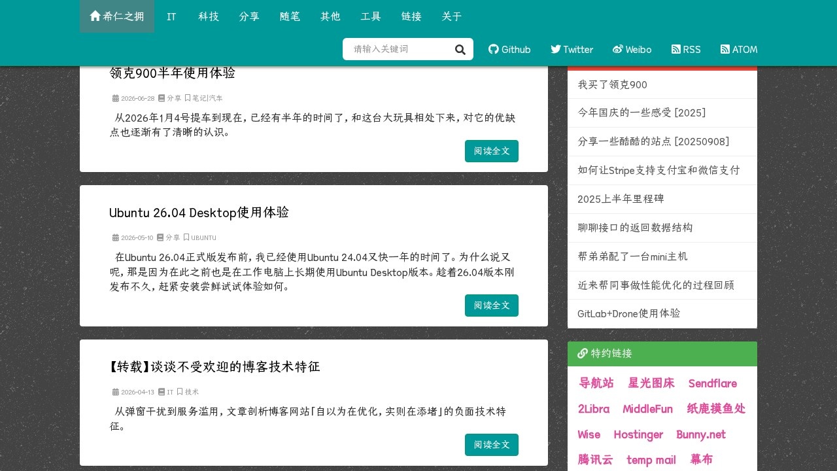
Task: Open sidebar post 近来帮同事做性能优化的过程回顾
Action: (656, 285)
